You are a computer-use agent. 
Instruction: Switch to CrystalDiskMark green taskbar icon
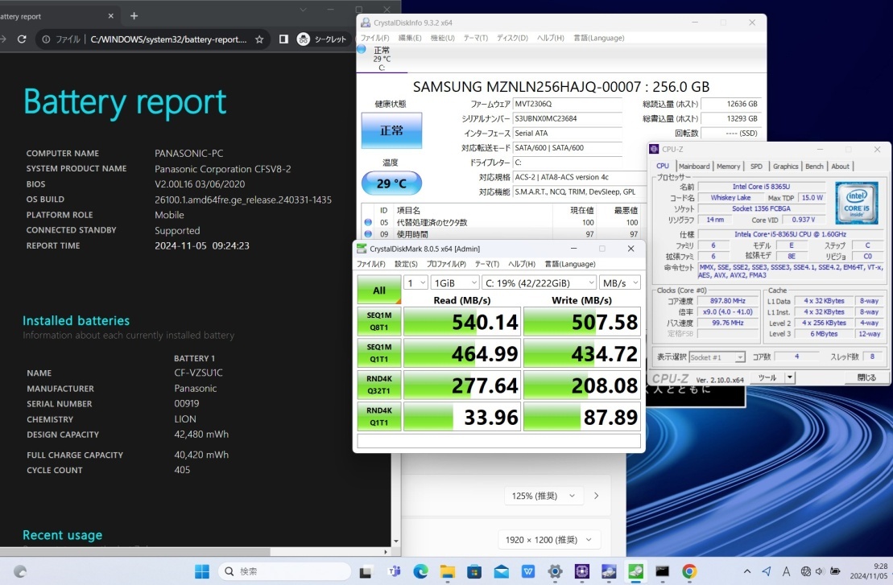click(x=635, y=571)
